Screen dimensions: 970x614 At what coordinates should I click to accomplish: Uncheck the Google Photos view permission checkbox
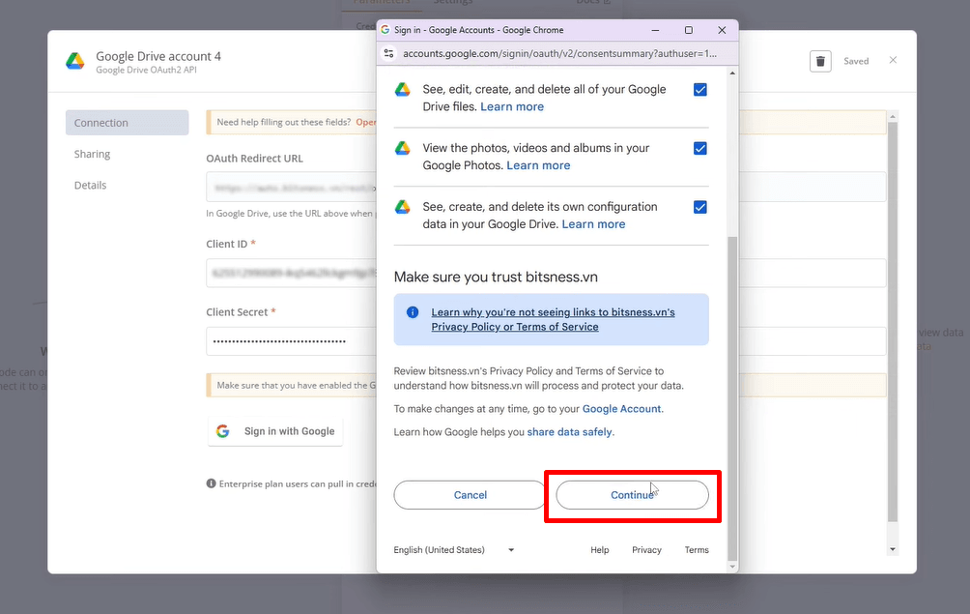point(700,149)
